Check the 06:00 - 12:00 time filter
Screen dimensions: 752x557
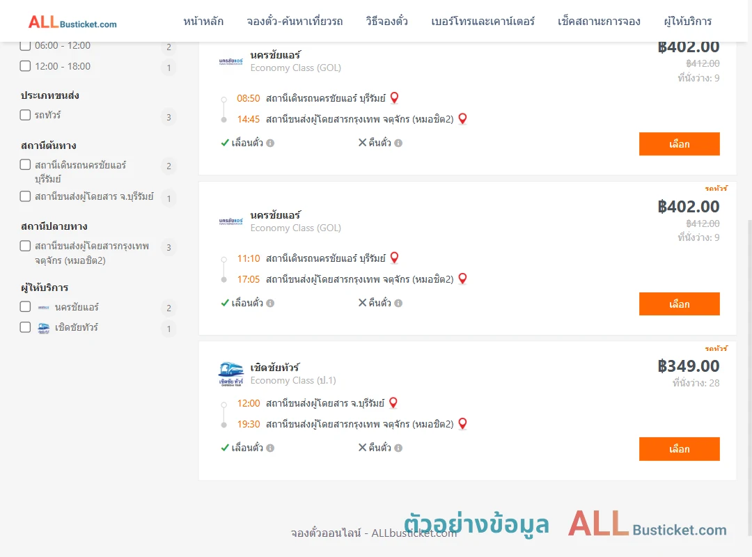26,45
